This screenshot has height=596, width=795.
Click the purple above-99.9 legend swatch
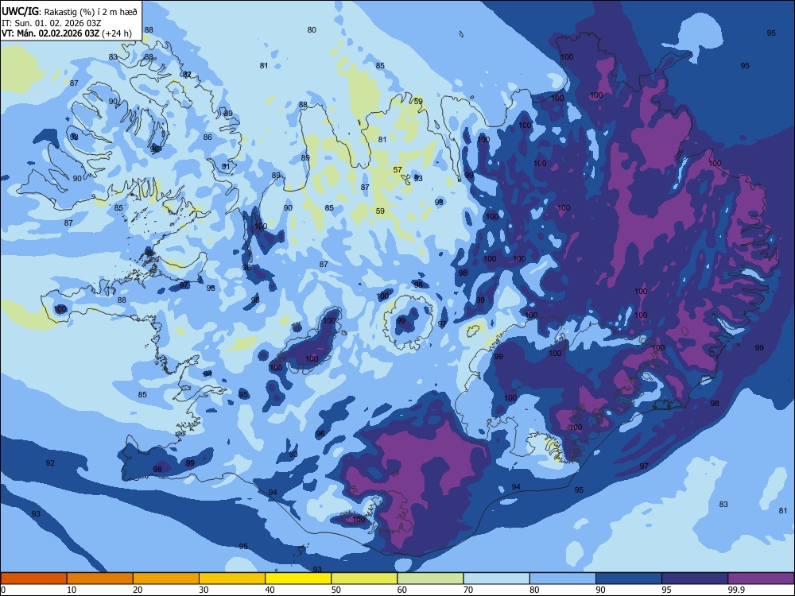761,579
